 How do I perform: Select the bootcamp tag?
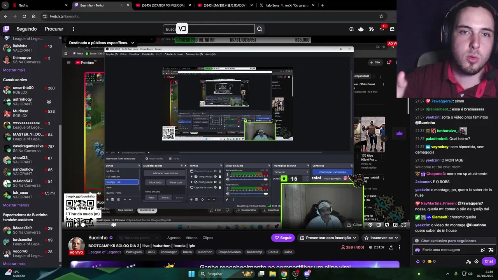(254, 252)
